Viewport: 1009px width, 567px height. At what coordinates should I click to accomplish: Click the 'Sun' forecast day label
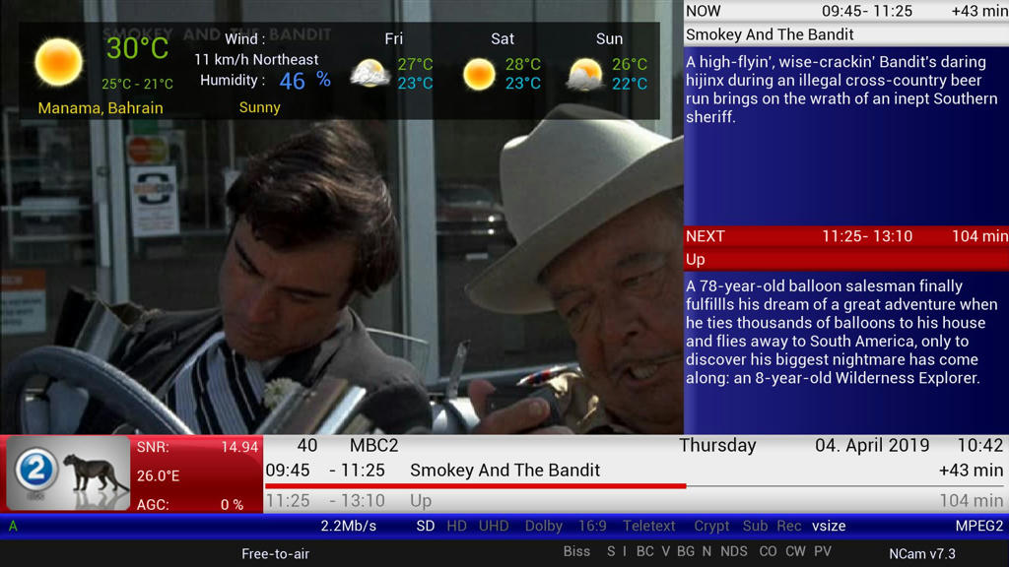609,39
